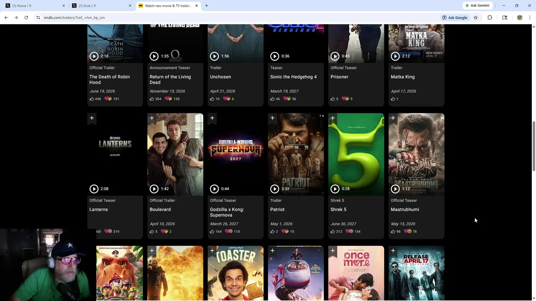Play the Sonic the Hedgehog 4 teaser

pos(275,56)
